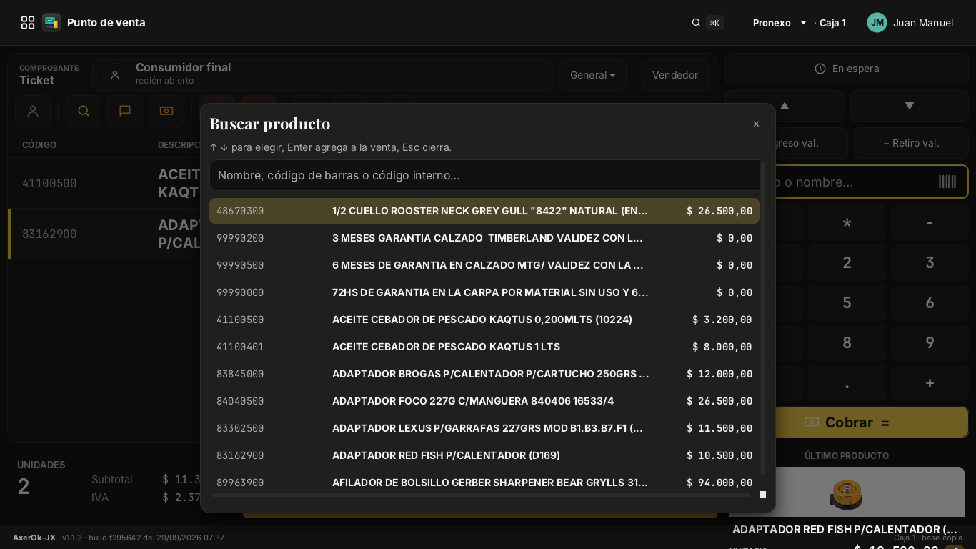Click price $ 94.000,00
976x549 pixels.
coord(719,483)
